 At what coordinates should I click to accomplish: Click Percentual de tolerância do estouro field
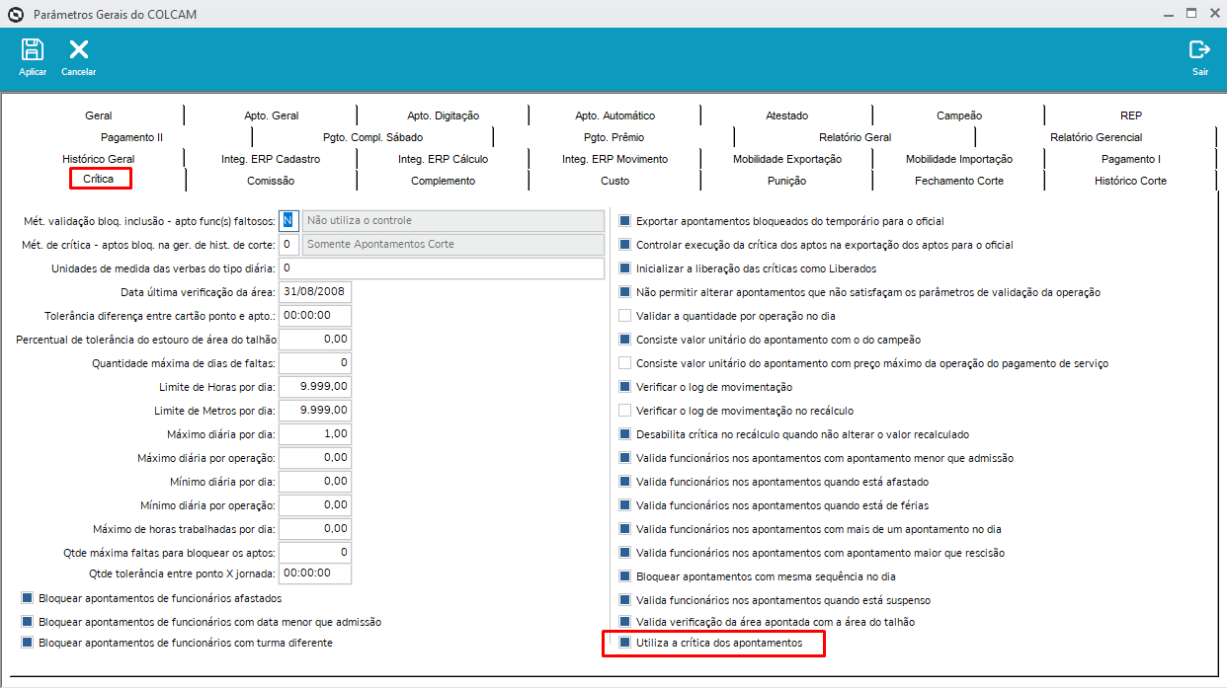pos(315,340)
